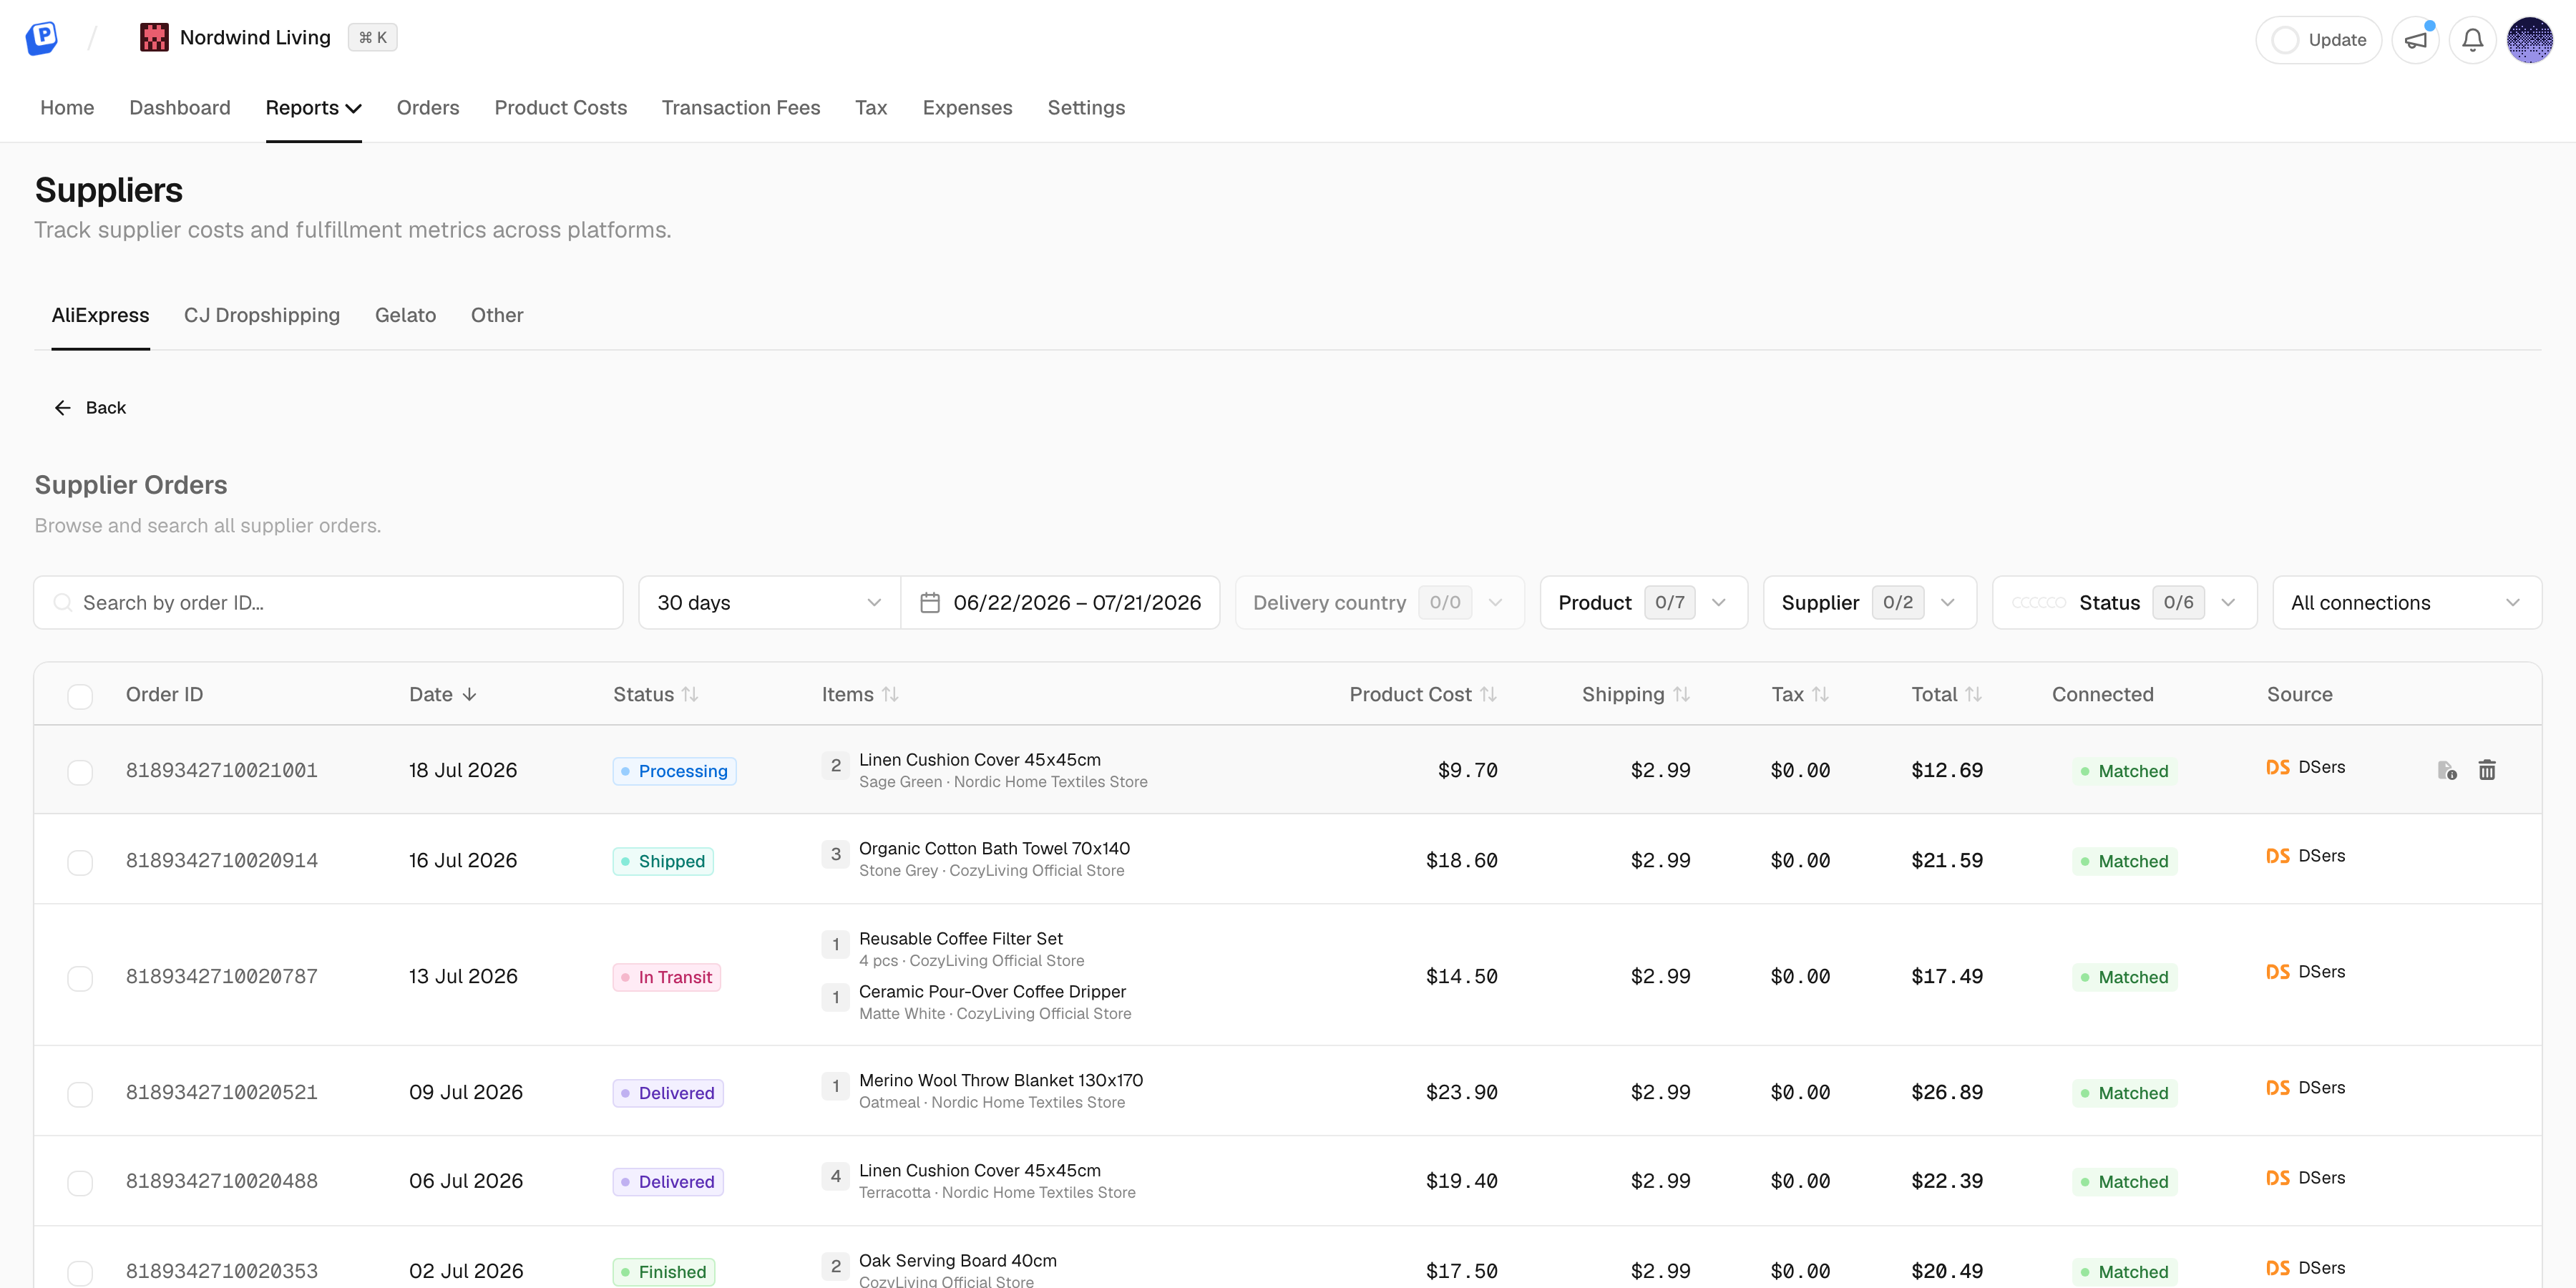
Task: Click the Processing status badge
Action: [674, 771]
